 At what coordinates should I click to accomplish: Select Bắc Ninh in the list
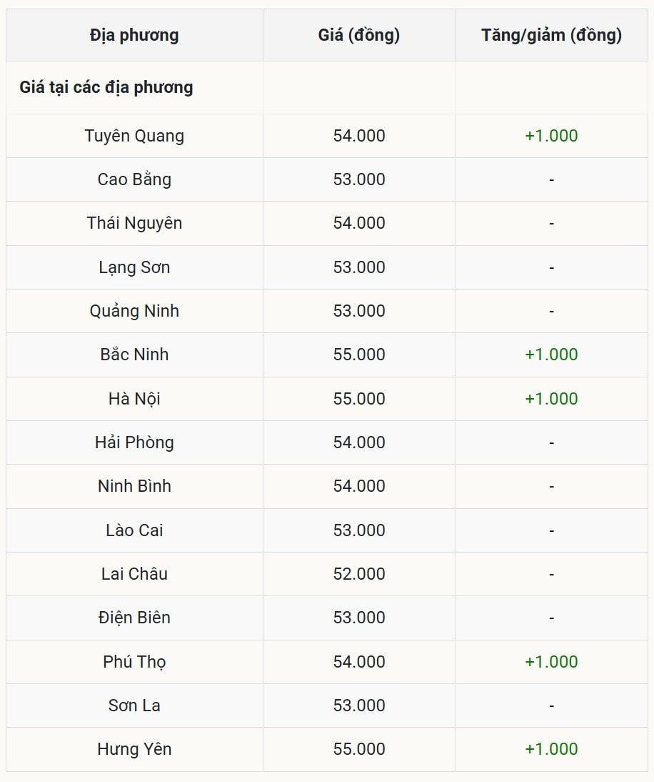(134, 355)
